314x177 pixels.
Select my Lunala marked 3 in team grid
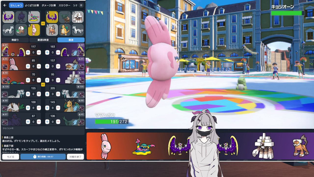[9, 17]
